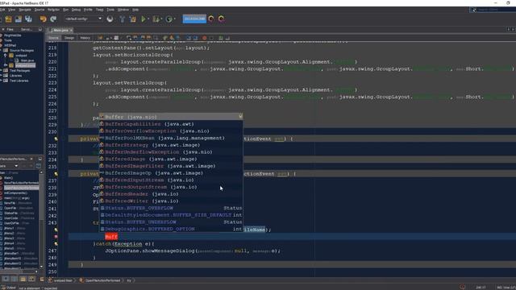516x290 pixels.
Task: Click the browser globe toolbar icon
Action: point(110,19)
